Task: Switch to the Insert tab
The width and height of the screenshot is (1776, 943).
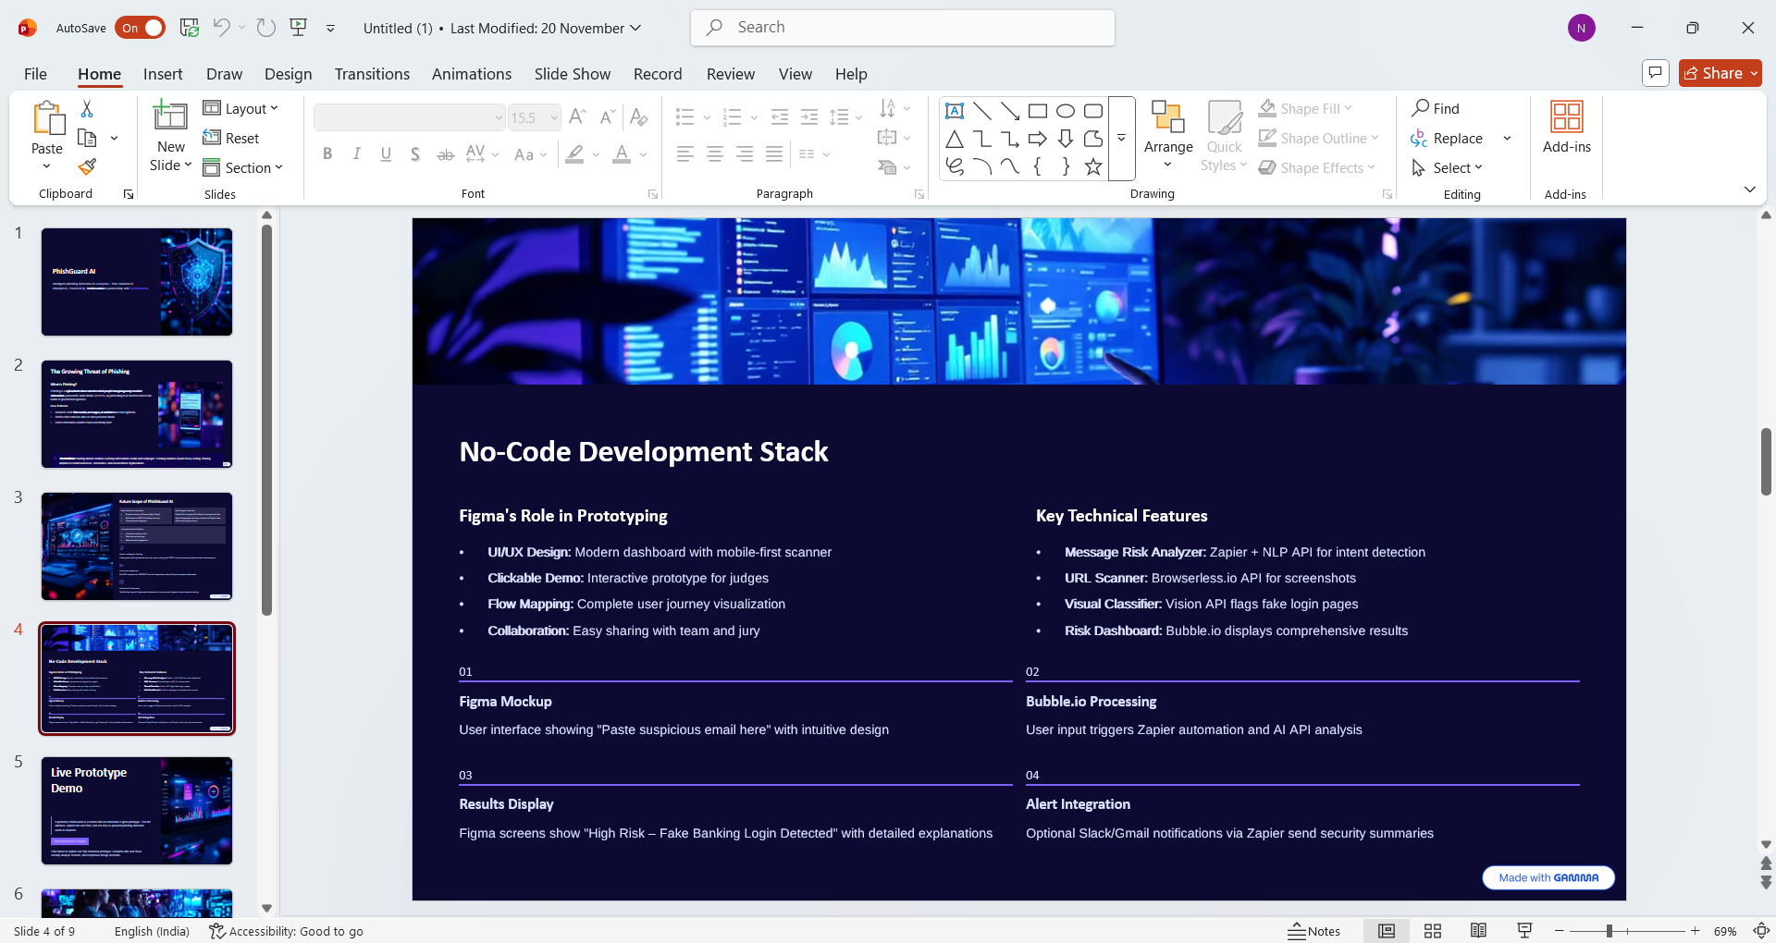Action: pos(163,74)
